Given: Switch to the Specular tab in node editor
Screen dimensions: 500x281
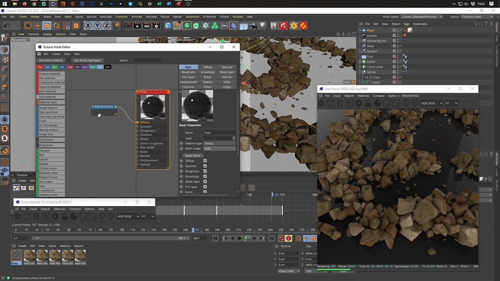Looking at the screenshot, I should click(227, 67).
